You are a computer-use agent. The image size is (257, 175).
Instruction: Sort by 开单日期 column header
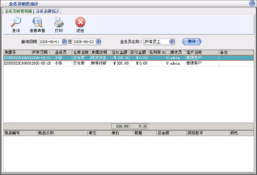(x=42, y=52)
